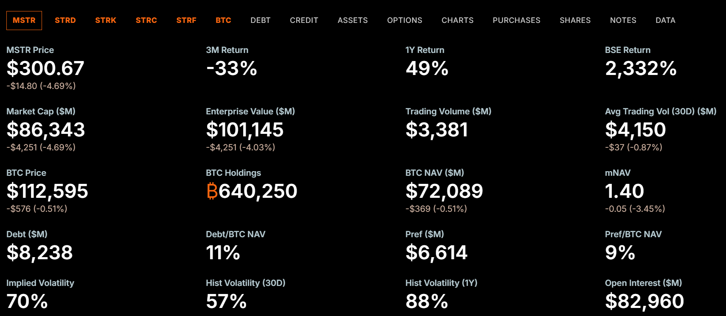
Task: Switch to the DATA tab
Action: (x=665, y=20)
